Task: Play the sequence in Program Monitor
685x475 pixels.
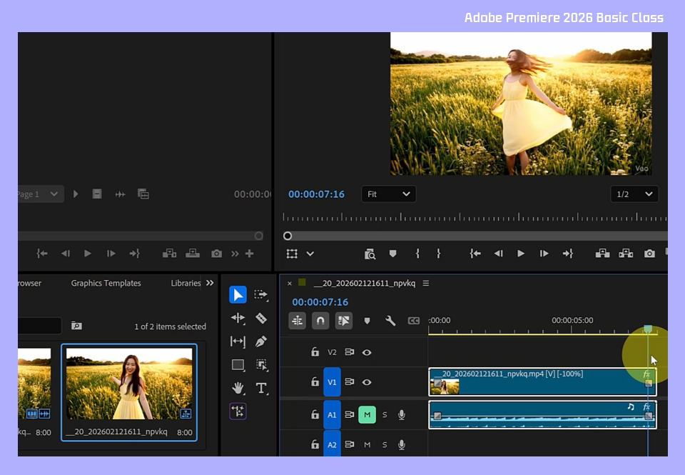Action: click(520, 254)
